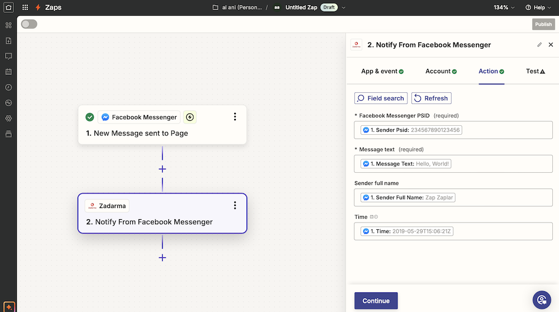Toggle the Zap on/off switch

pyautogui.click(x=29, y=24)
